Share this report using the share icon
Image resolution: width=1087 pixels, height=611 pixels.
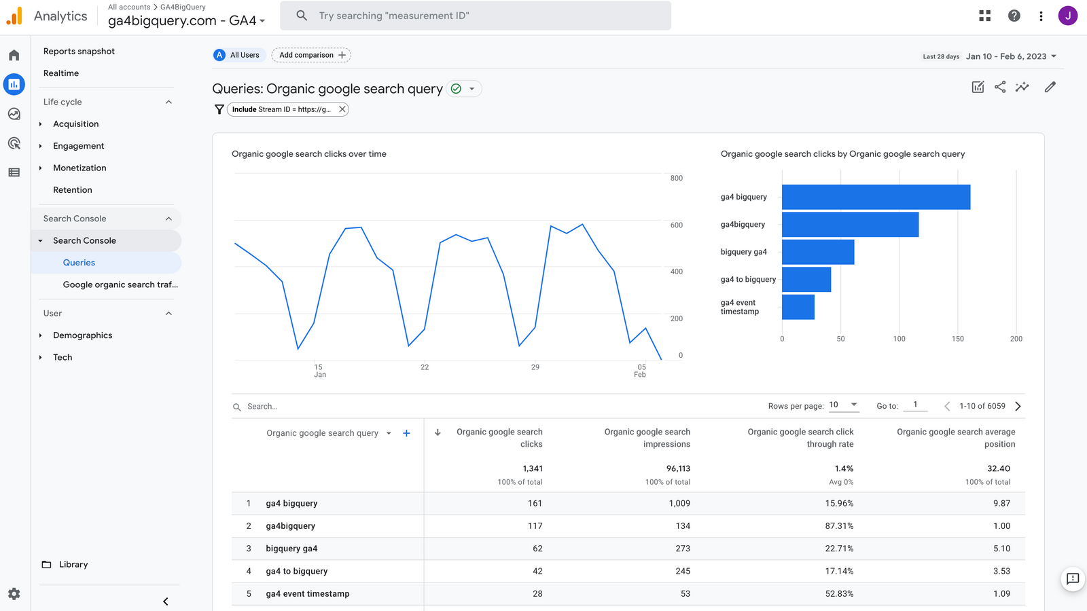999,87
